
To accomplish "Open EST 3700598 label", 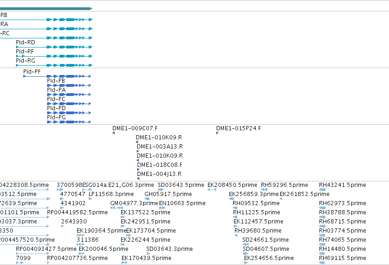I will coord(69,185).
